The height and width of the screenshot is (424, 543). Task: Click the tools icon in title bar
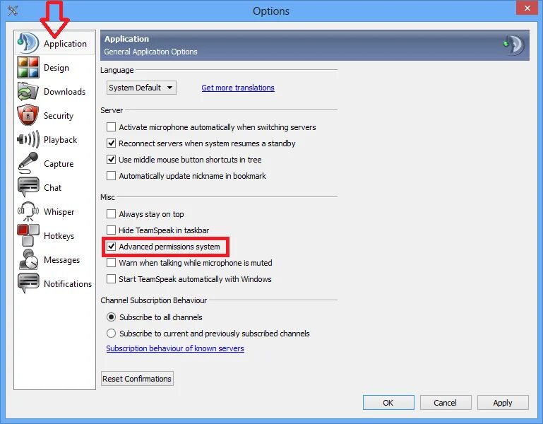[x=13, y=11]
